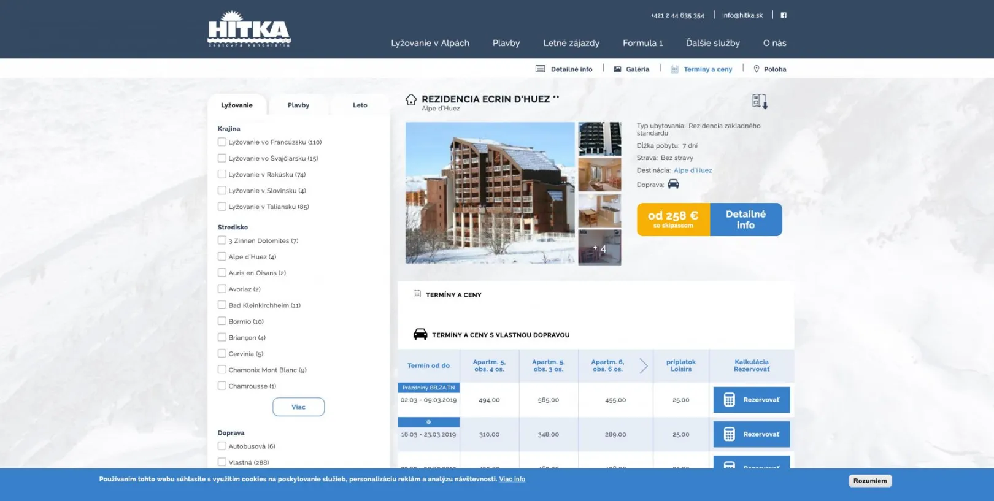
Task: Click the Hitka logo
Action: (x=249, y=29)
